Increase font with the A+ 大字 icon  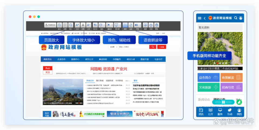(x=77, y=25)
